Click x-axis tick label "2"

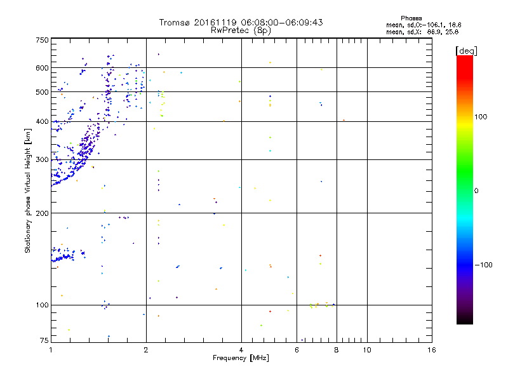[146, 350]
